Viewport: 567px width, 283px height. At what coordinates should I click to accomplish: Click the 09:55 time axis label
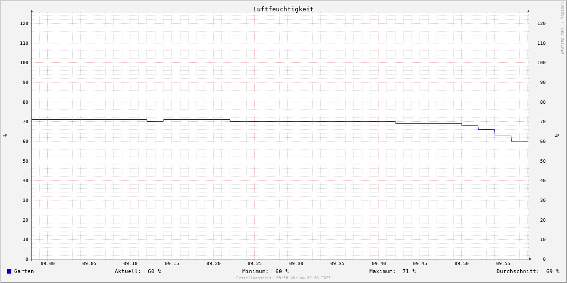click(x=503, y=264)
